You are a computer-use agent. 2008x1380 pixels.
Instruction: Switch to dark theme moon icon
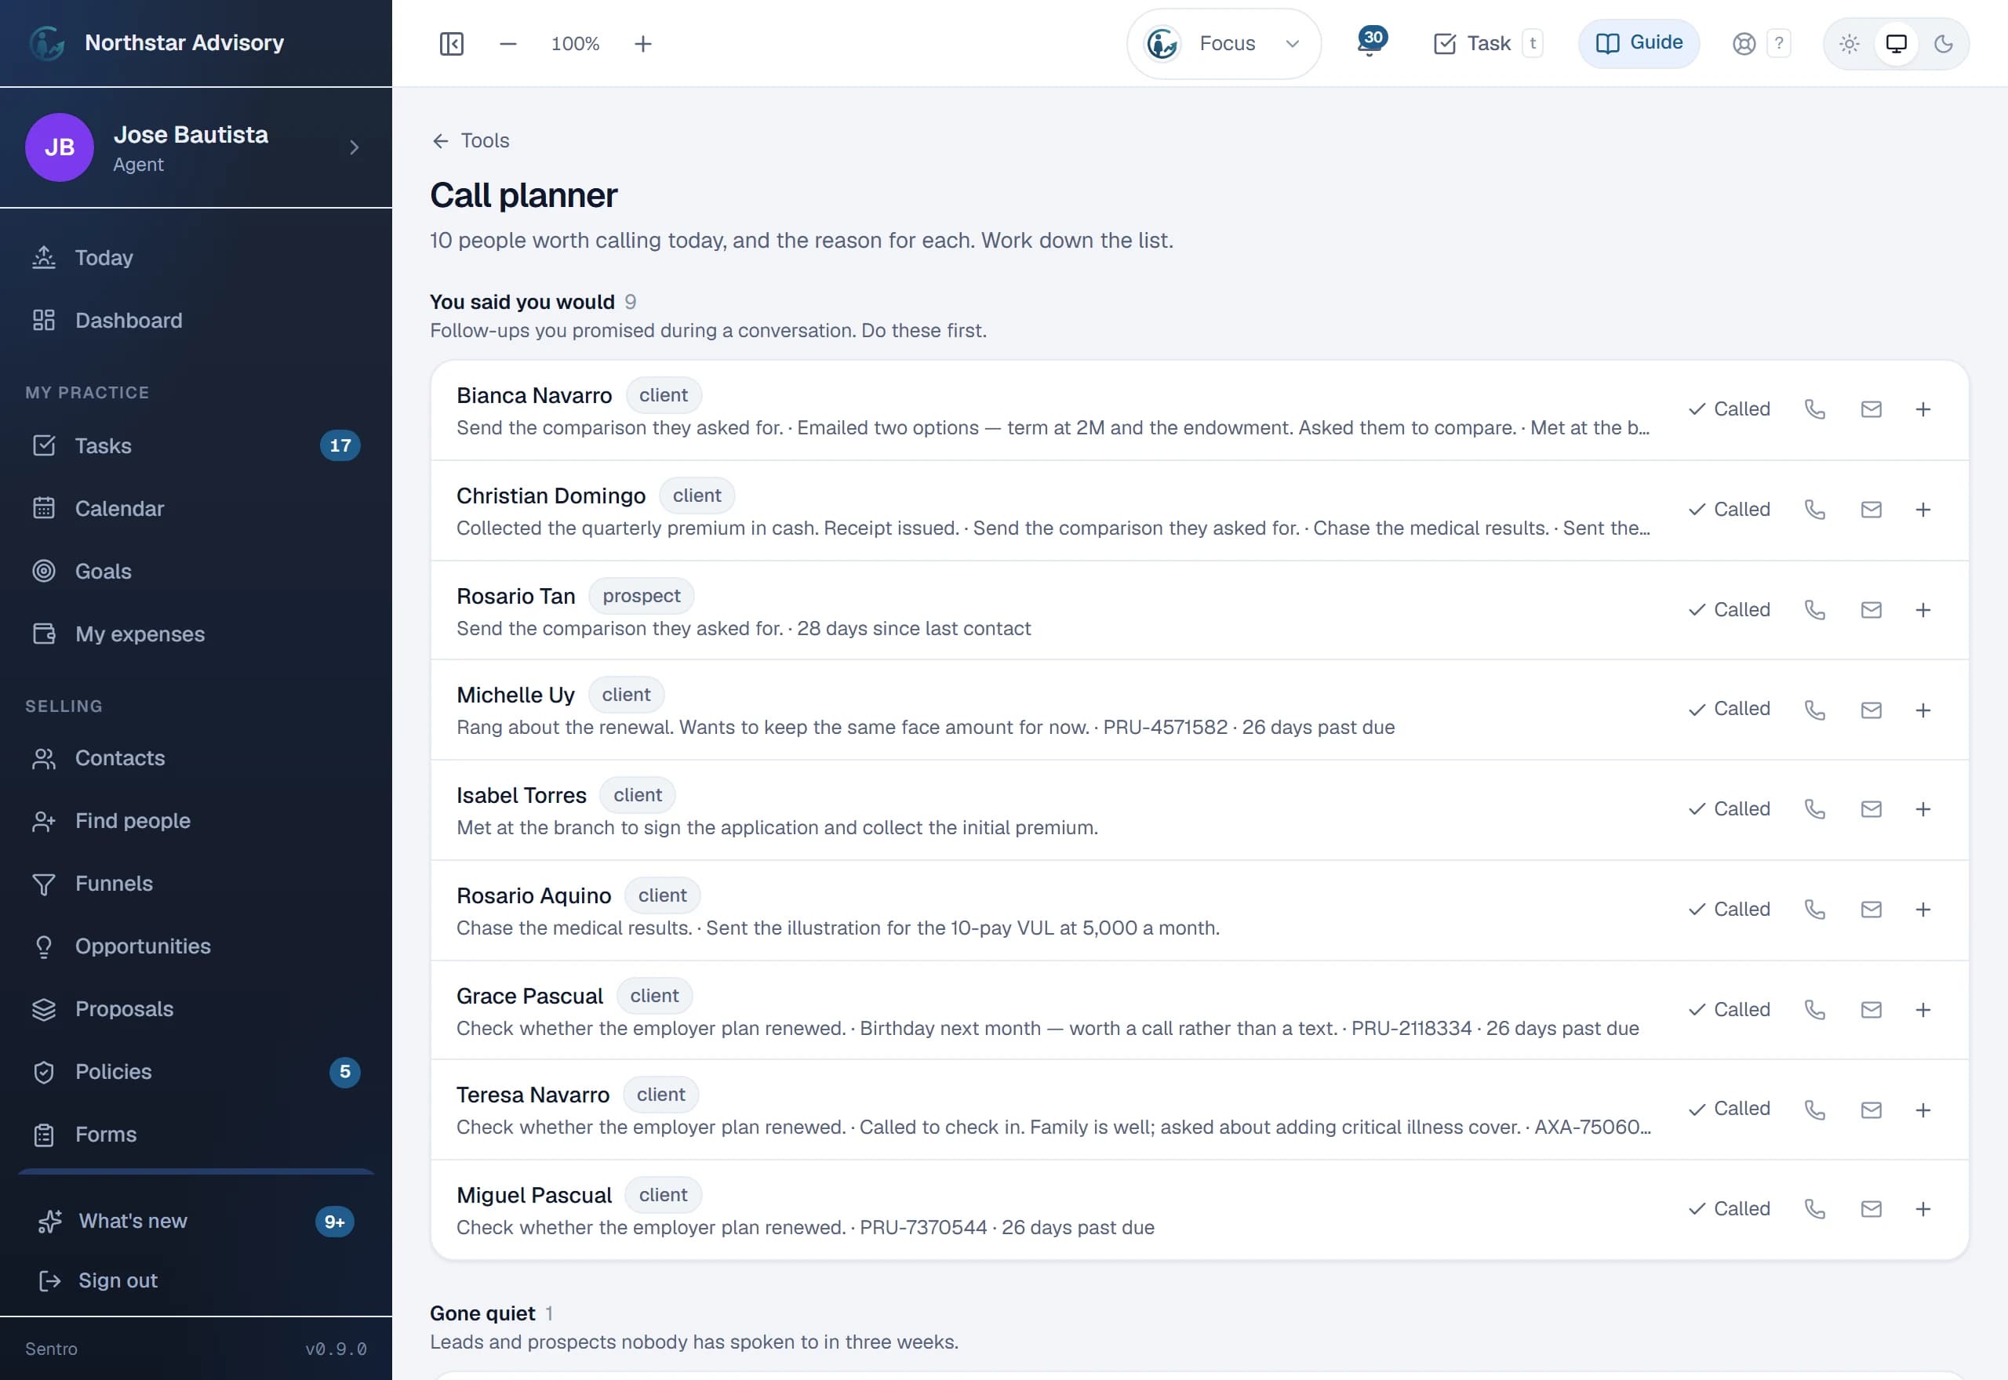point(1943,43)
